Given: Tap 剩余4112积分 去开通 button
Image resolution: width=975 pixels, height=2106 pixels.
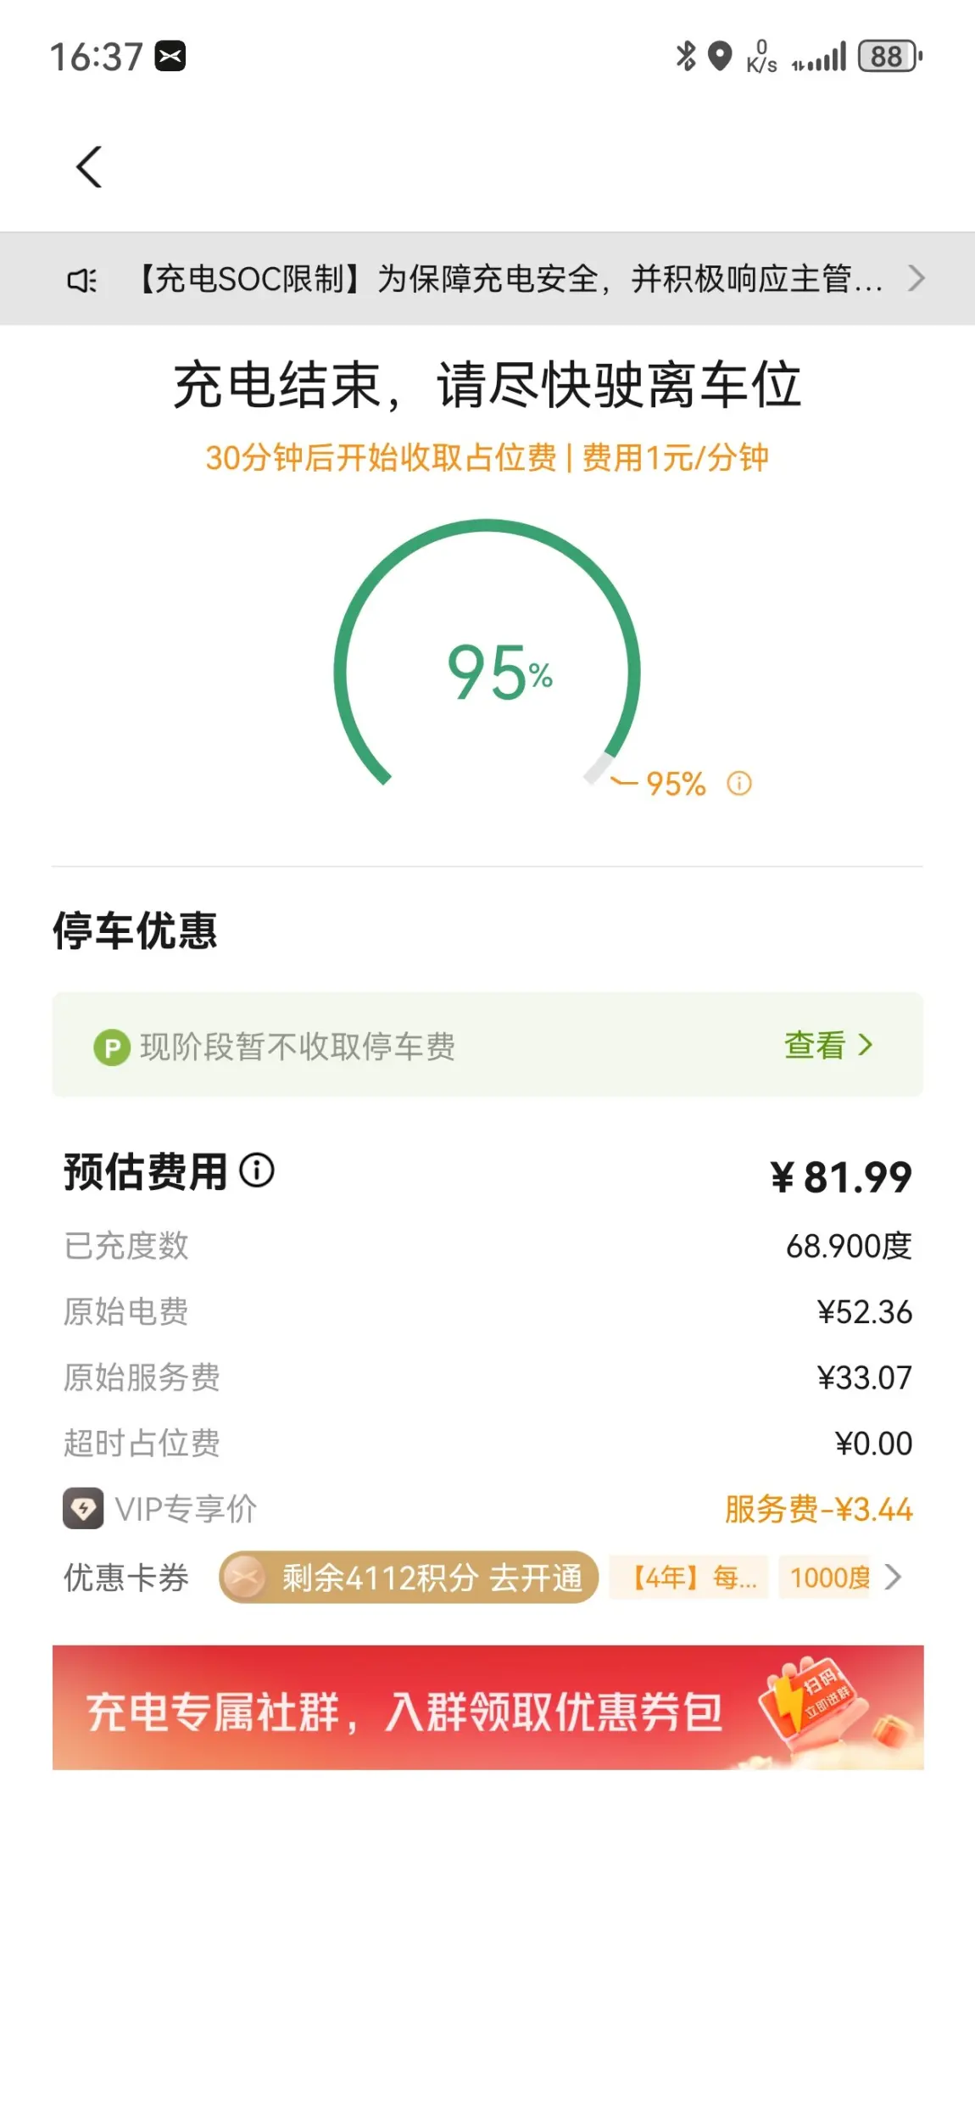Looking at the screenshot, I should click(x=409, y=1578).
